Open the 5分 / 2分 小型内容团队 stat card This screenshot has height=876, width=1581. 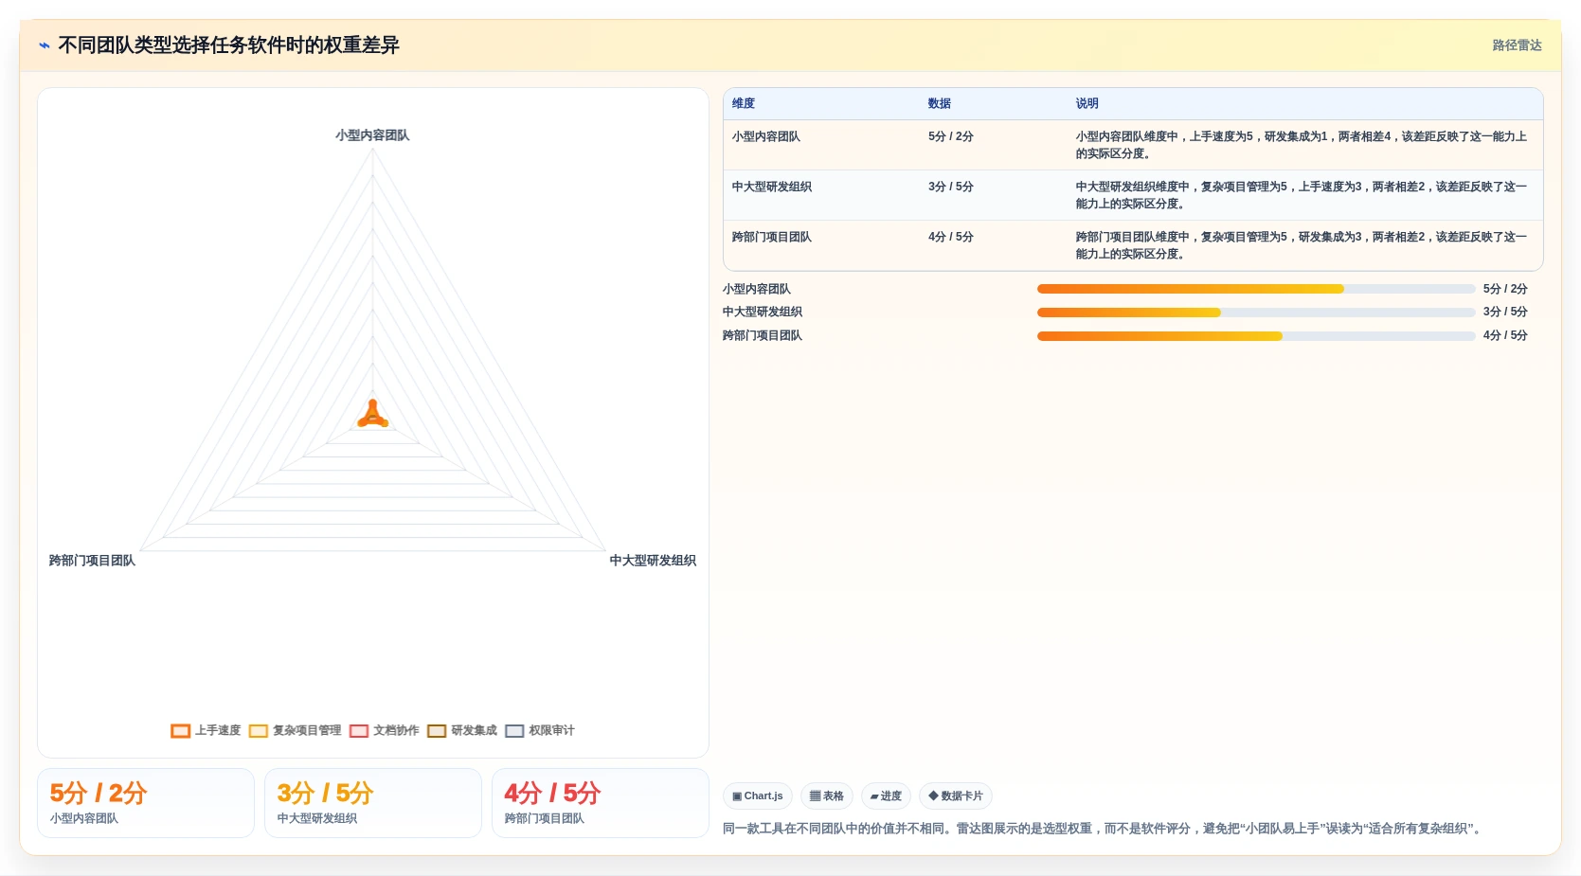(146, 803)
